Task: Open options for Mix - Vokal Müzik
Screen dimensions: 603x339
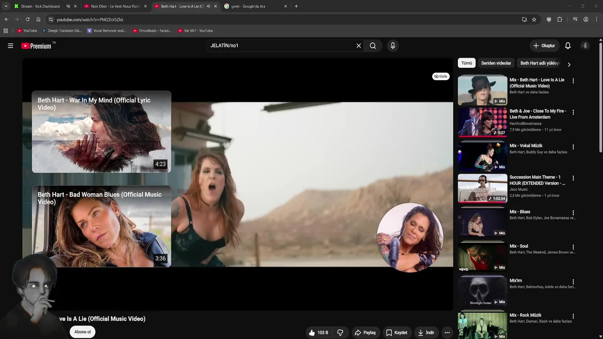Action: point(573,147)
